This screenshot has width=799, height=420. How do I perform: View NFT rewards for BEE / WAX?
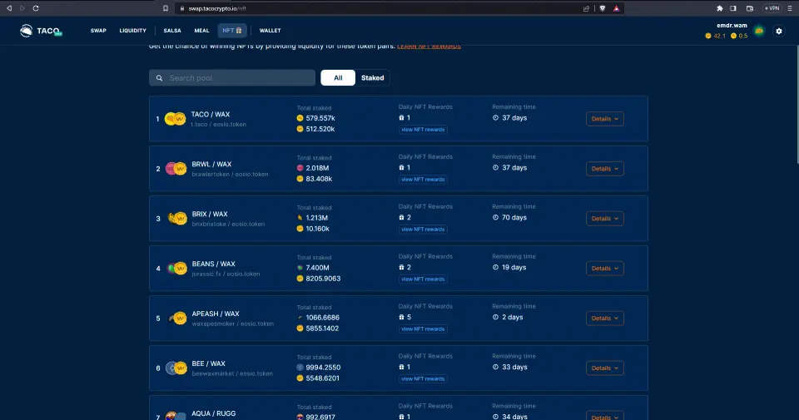click(423, 378)
